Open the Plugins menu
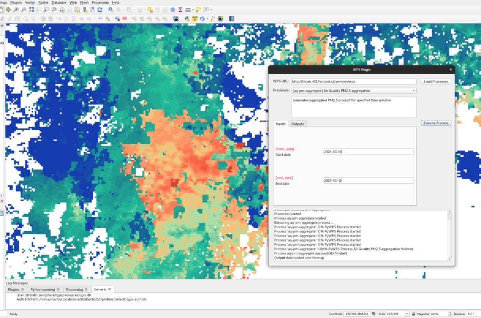 (x=16, y=3)
